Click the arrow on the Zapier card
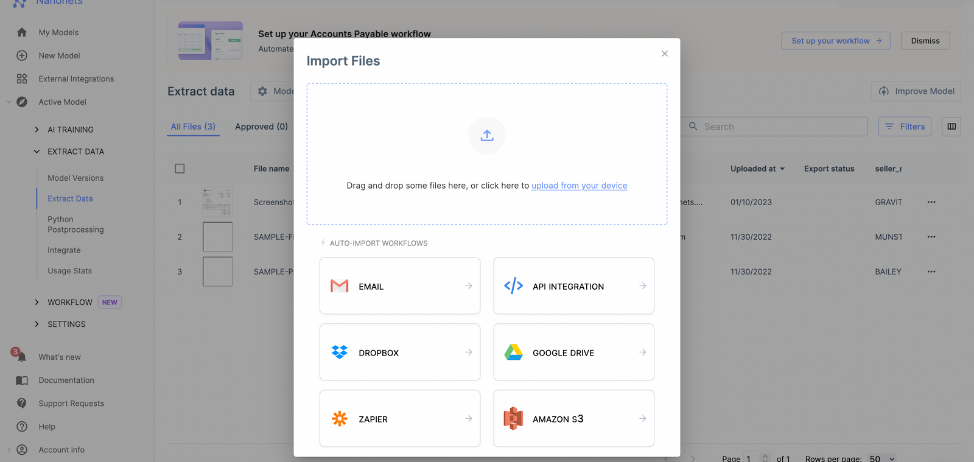 pos(469,419)
